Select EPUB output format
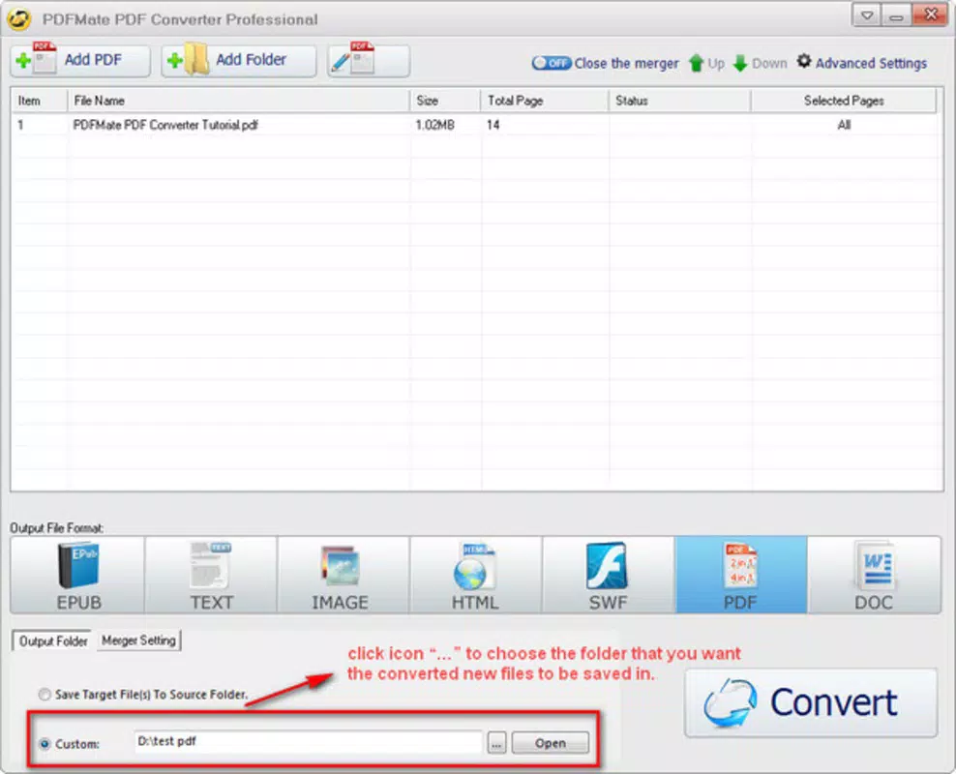This screenshot has height=774, width=956. point(78,575)
